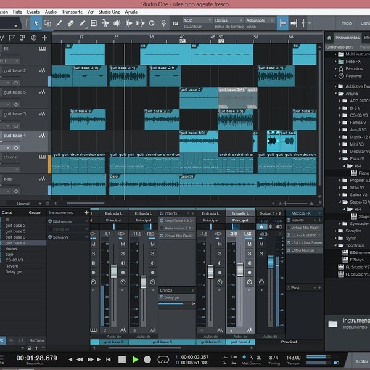
Task: Select the Listen speaker tool
Action: coord(117,23)
